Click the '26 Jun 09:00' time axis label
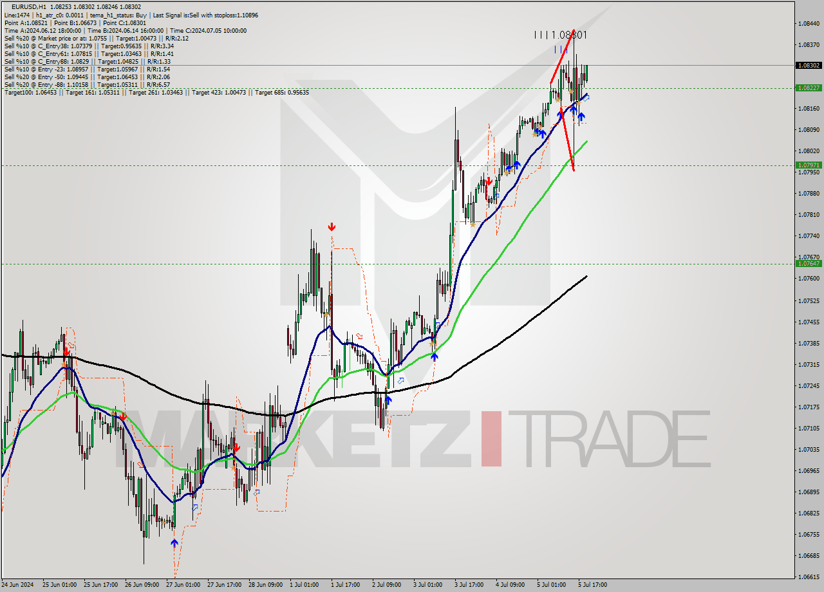Image resolution: width=824 pixels, height=592 pixels. coord(142,585)
